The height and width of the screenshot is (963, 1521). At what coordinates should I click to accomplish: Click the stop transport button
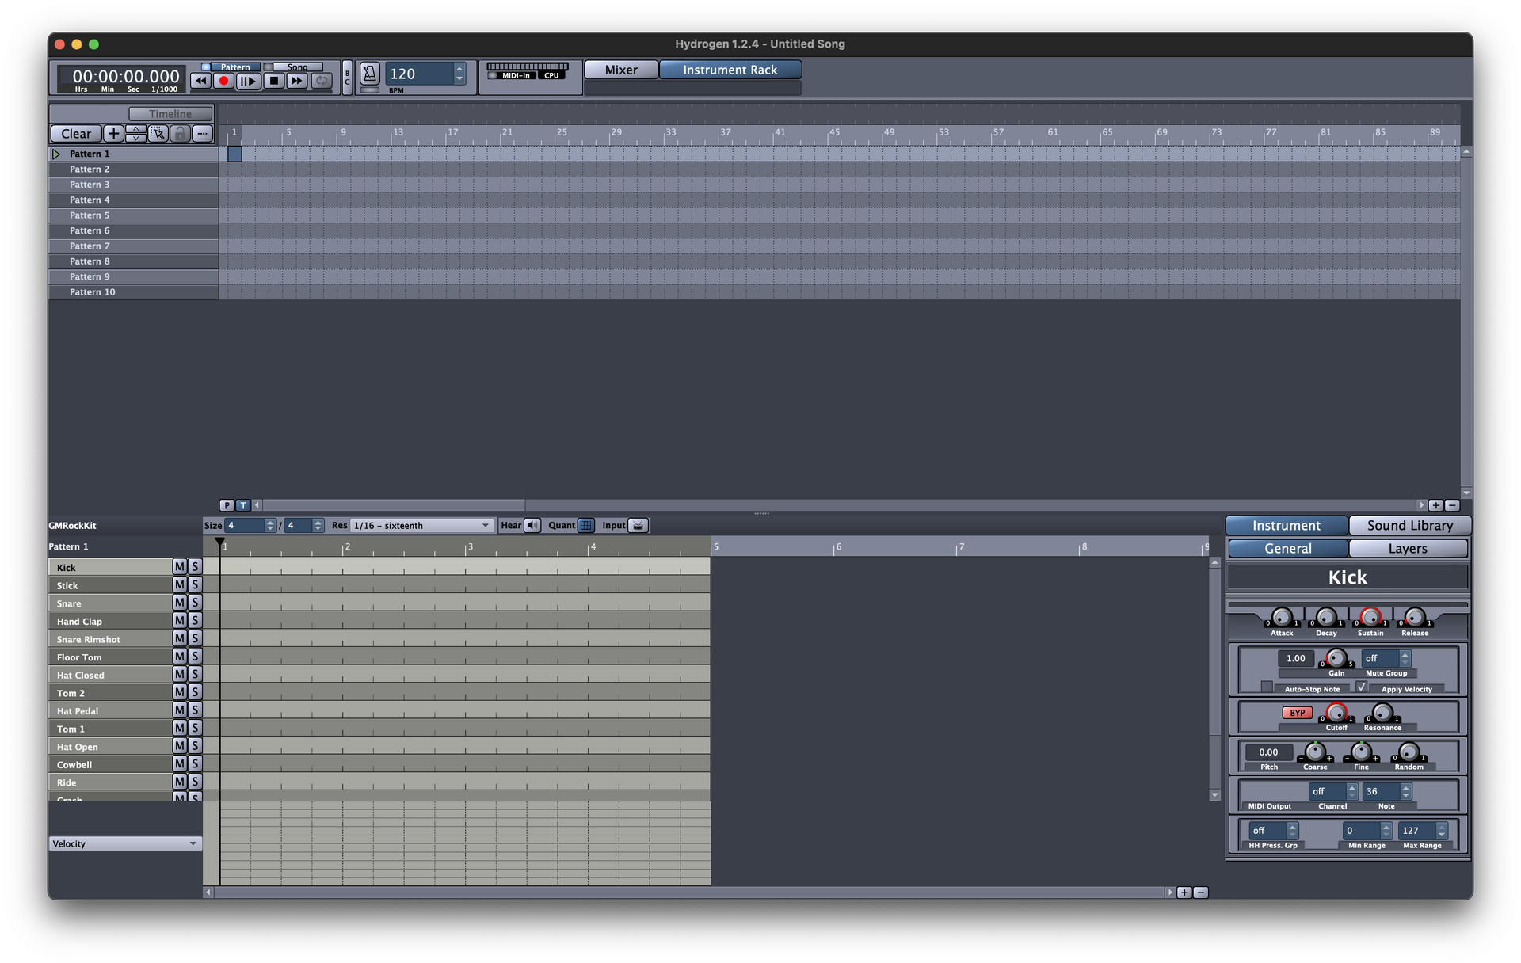[x=273, y=80]
